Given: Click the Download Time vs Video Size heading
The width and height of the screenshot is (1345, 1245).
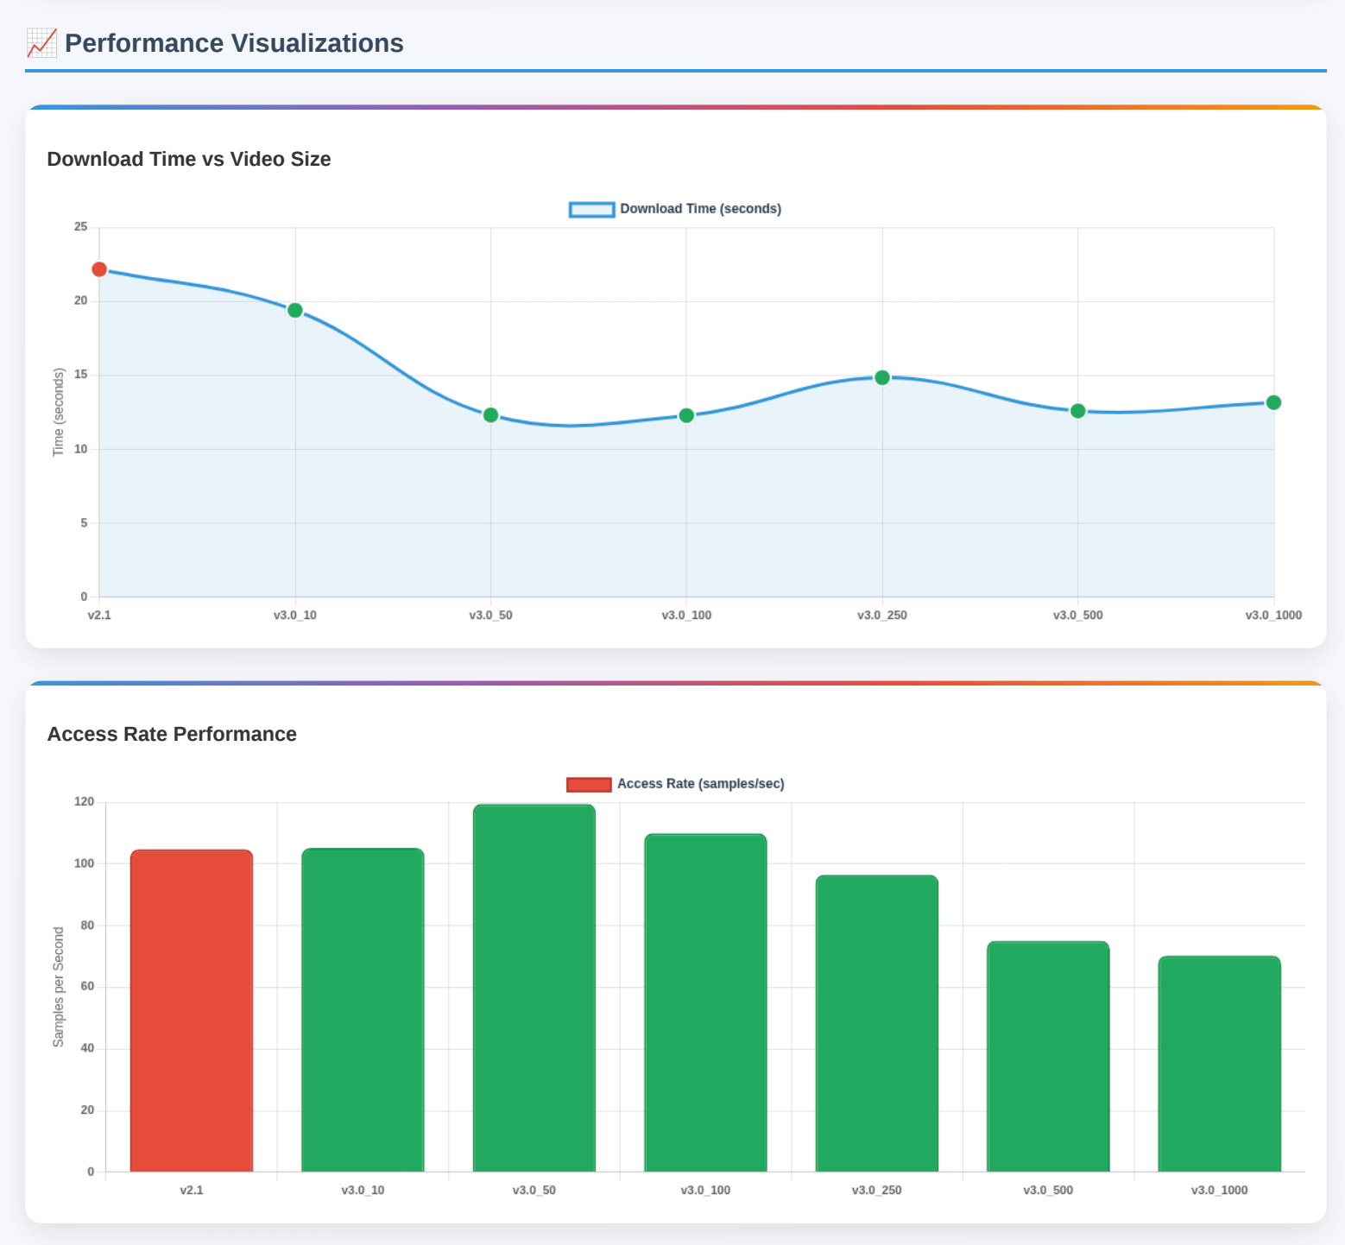Looking at the screenshot, I should [189, 160].
